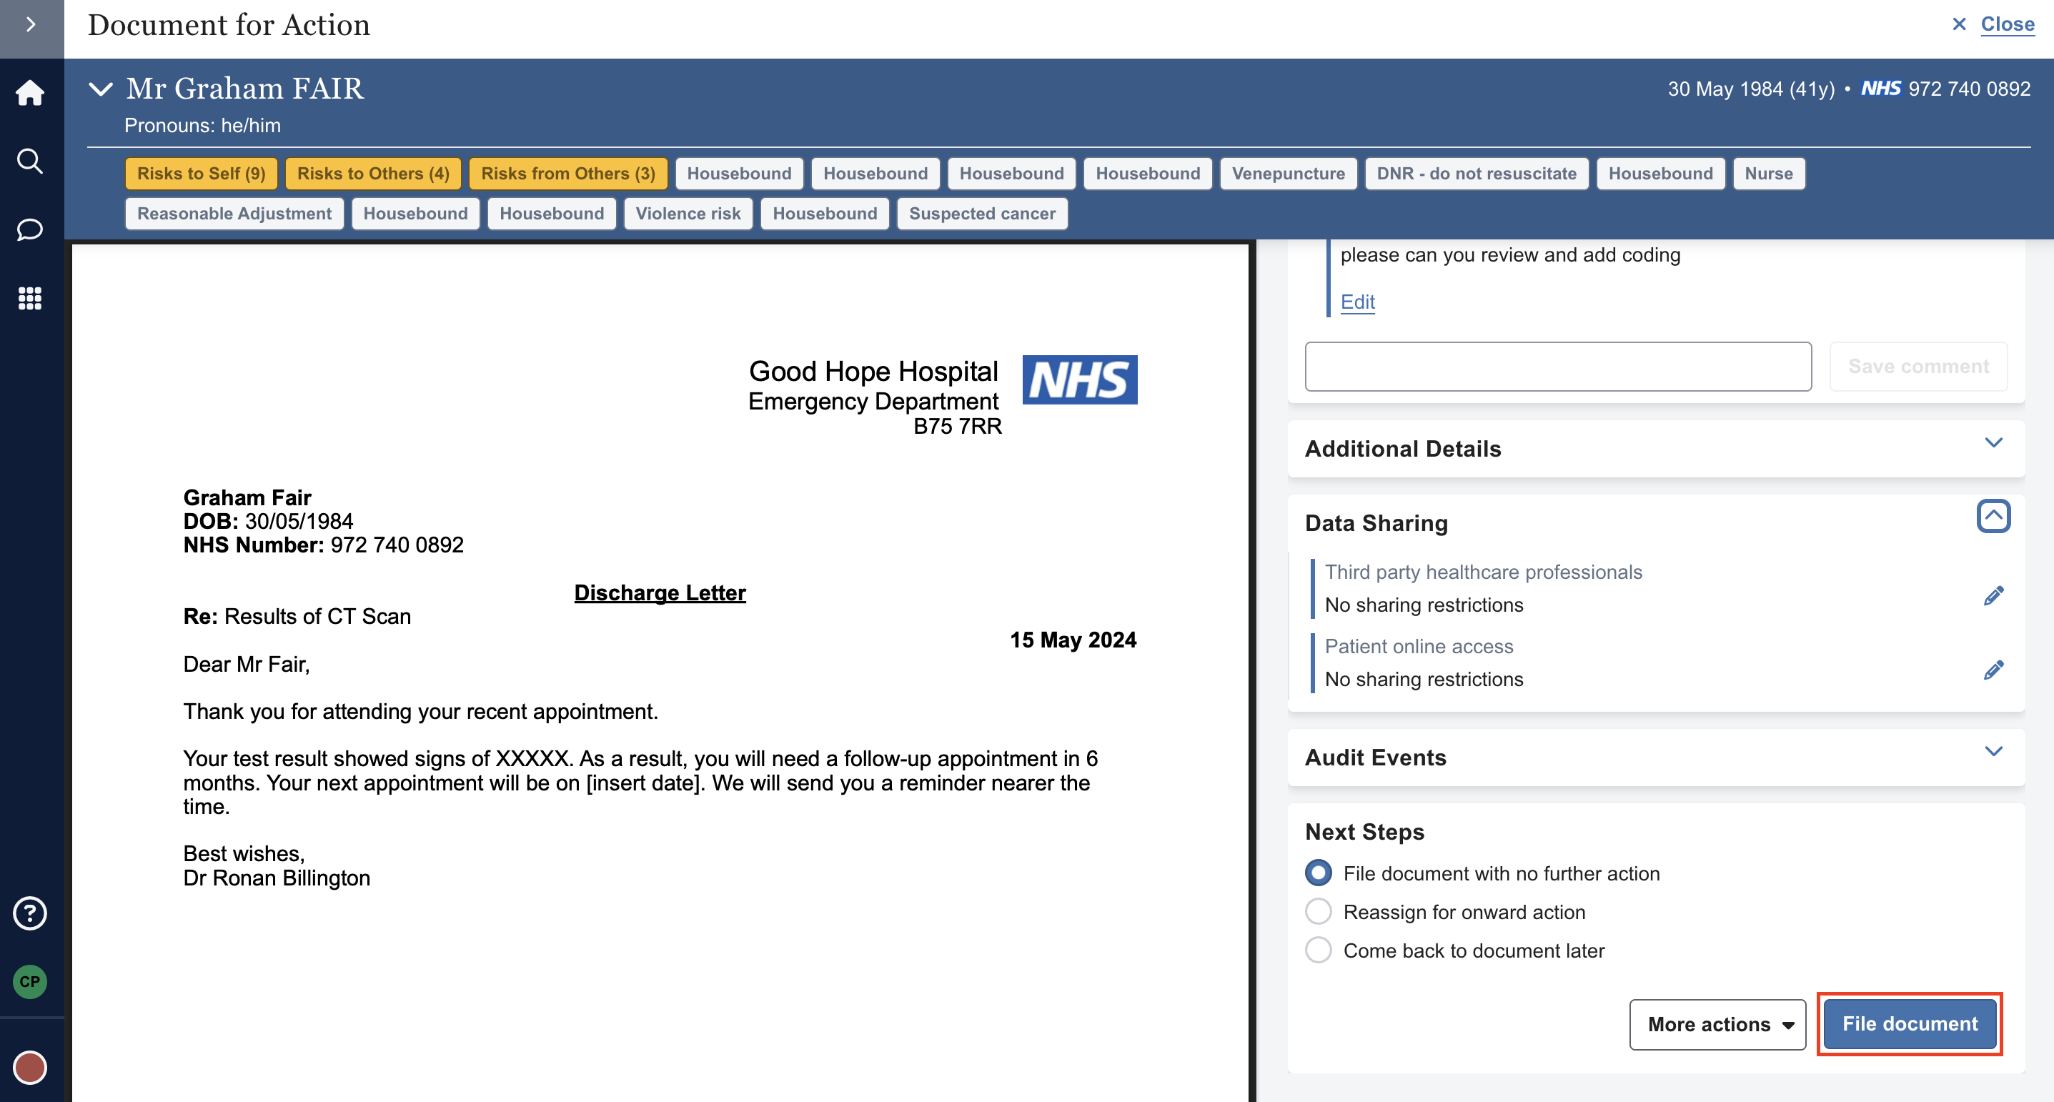Click the Risks to Self (9) tag
The image size is (2054, 1102).
201,174
